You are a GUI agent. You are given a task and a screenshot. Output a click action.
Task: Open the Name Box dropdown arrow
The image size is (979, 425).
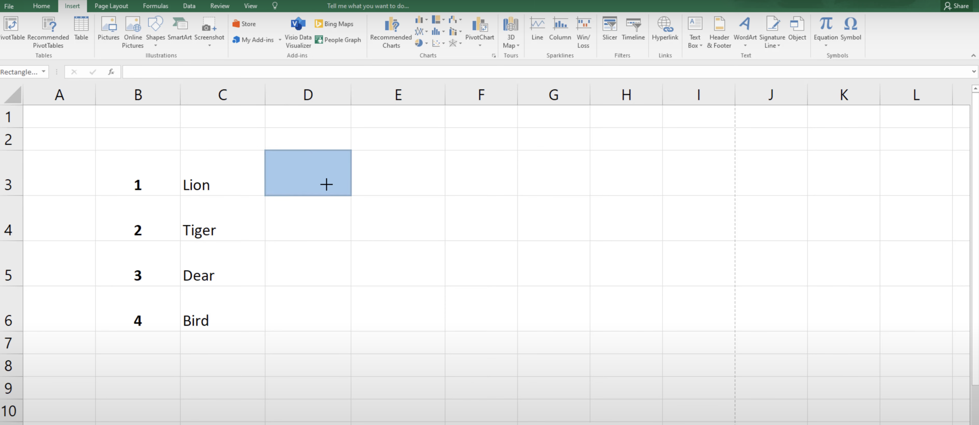tap(44, 72)
